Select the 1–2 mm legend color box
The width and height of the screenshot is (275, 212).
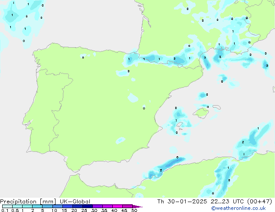point(27,206)
